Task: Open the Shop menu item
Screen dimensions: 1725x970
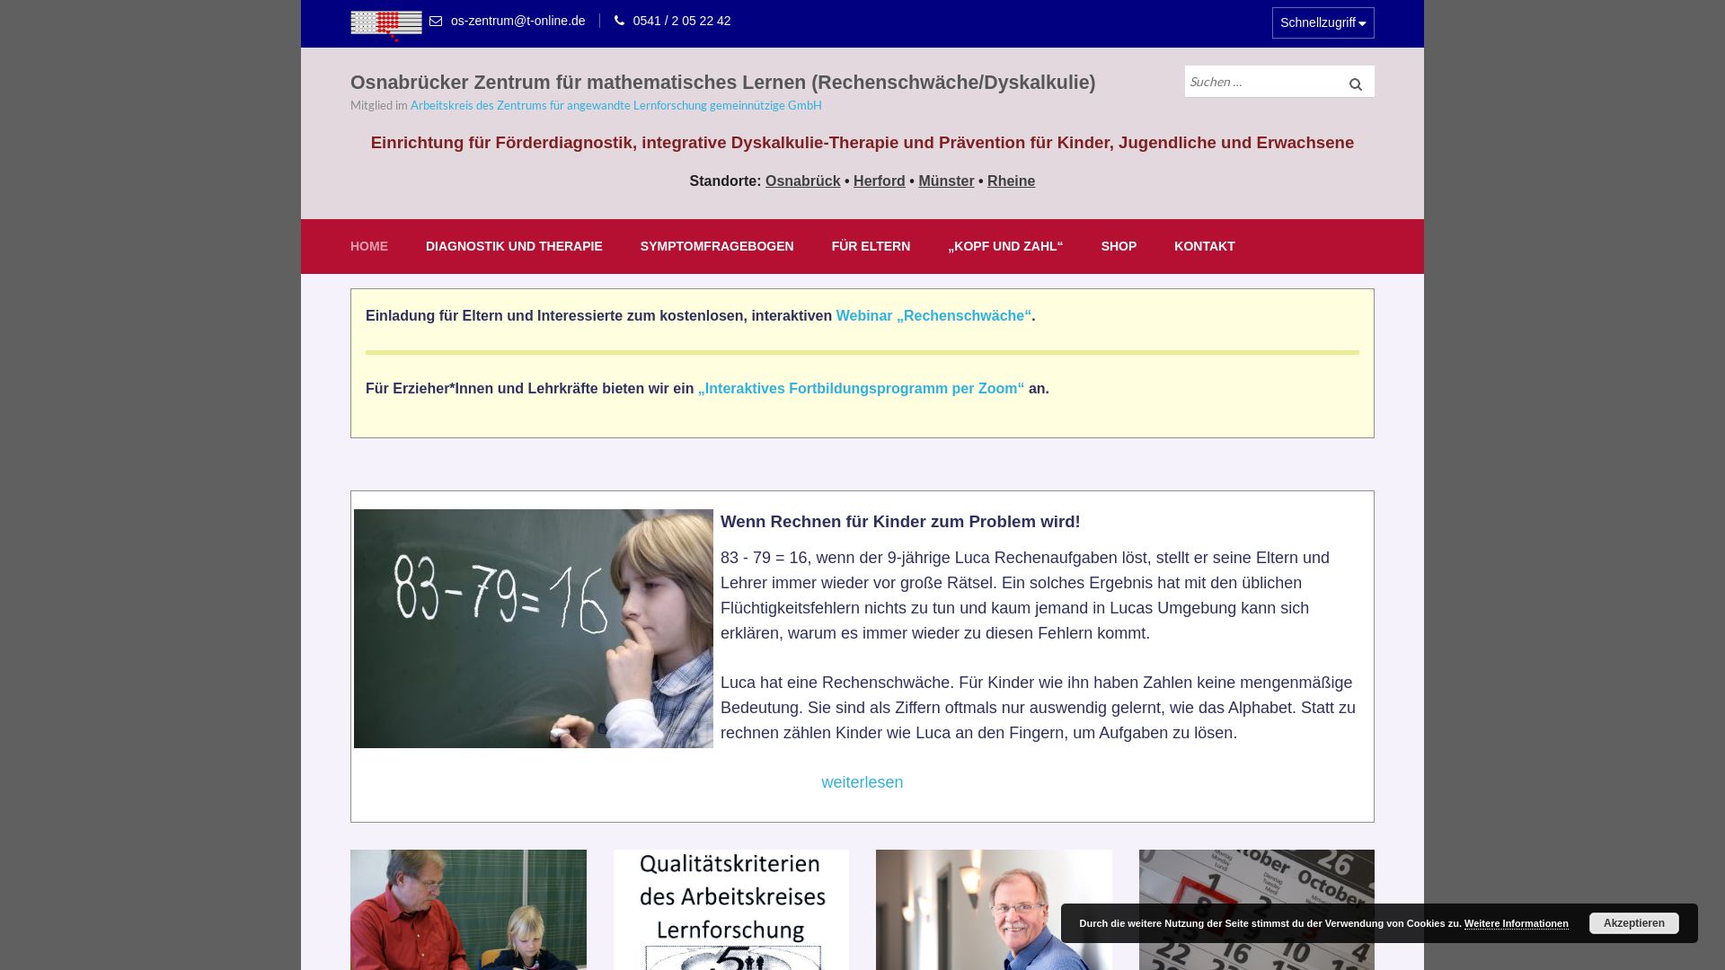Action: tap(1119, 246)
